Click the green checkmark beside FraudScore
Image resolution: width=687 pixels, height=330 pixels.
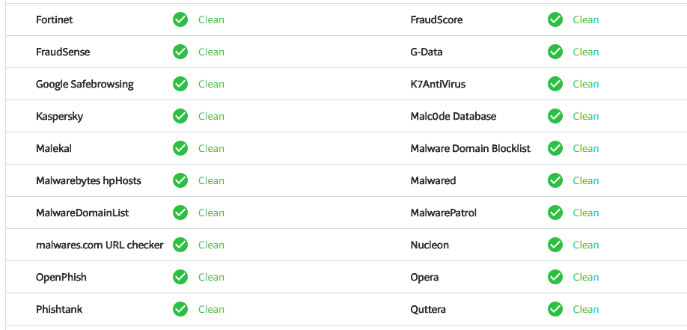coord(555,19)
